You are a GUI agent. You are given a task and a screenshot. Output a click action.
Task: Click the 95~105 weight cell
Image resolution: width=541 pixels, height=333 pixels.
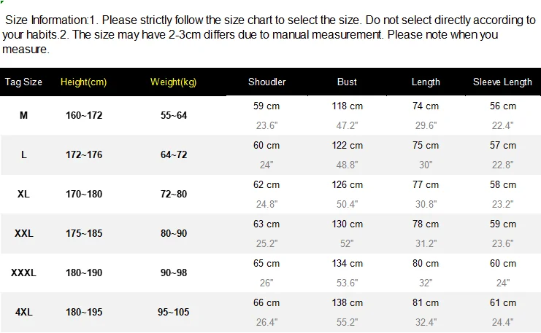174,312
